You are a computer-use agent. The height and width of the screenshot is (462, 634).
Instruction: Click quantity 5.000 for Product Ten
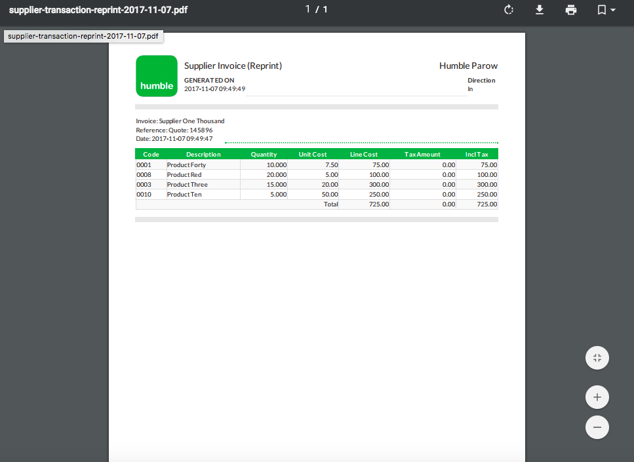278,195
